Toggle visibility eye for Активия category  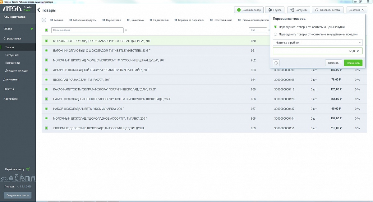(x=51, y=20)
